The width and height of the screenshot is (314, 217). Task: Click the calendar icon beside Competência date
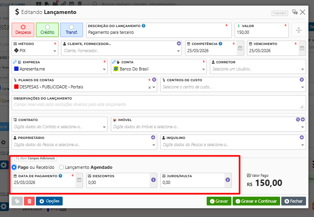coord(240,48)
